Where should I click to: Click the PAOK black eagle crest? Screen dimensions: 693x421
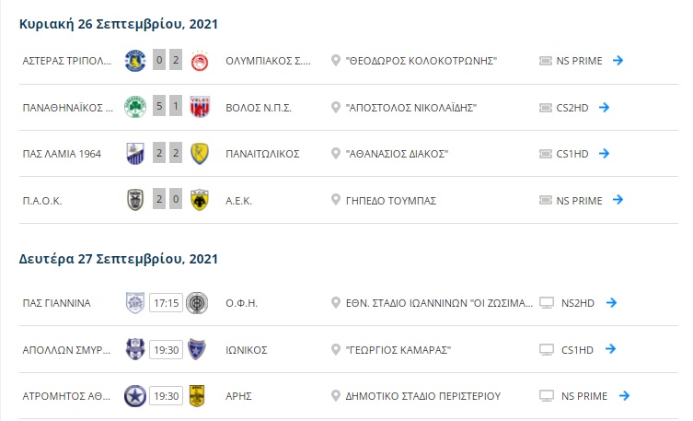pyautogui.click(x=135, y=200)
